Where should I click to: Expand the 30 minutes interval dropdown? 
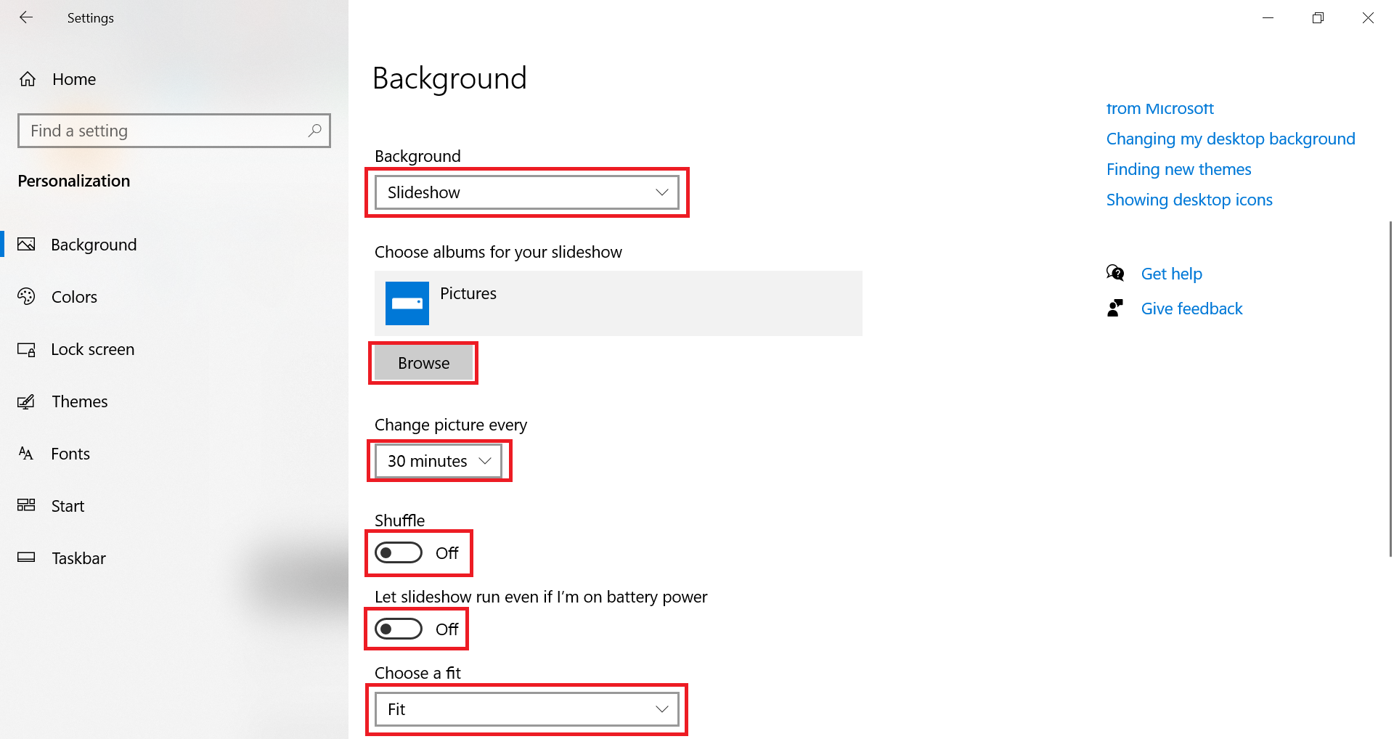pos(439,461)
